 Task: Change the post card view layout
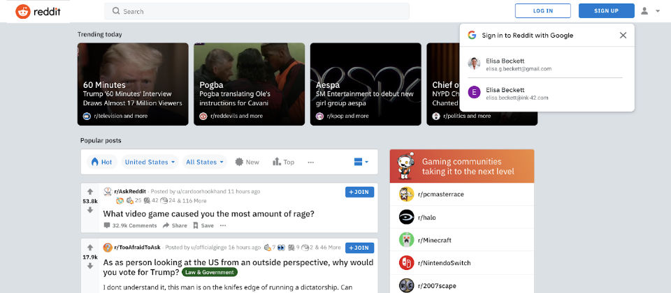(x=361, y=162)
